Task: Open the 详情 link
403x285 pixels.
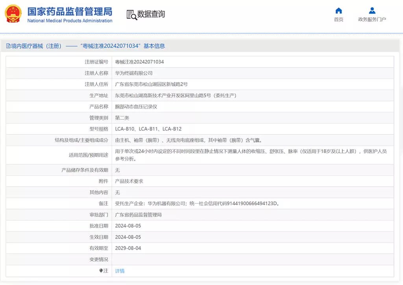Action: click(120, 271)
